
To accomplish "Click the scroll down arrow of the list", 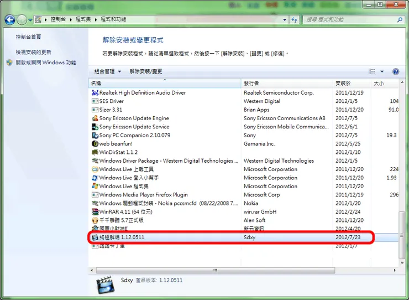I will point(402,263).
